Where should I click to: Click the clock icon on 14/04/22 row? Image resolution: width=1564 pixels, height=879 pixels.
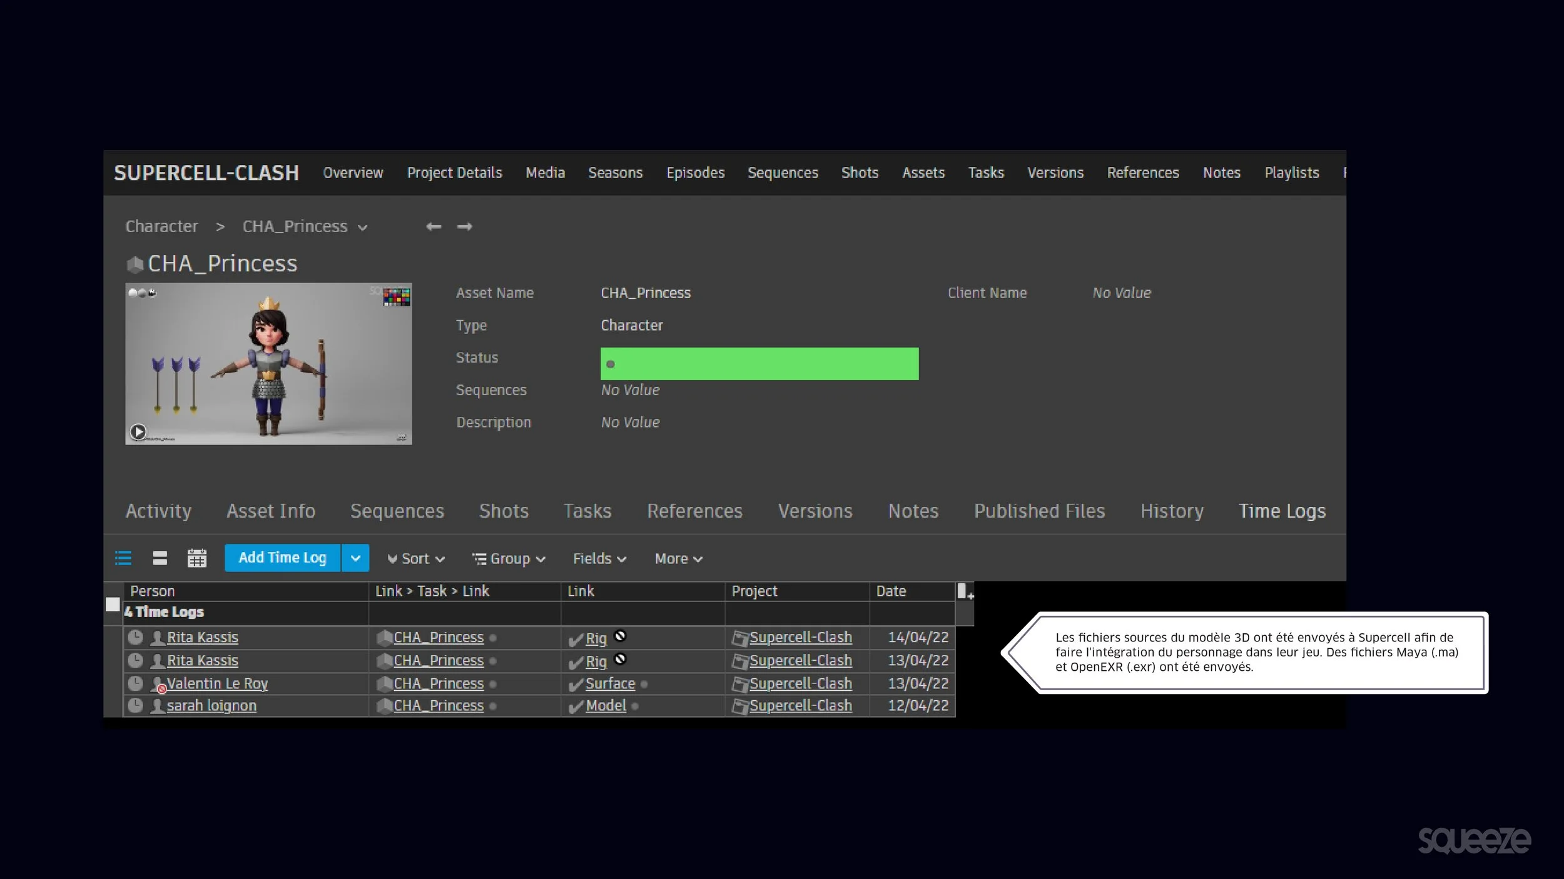(135, 637)
